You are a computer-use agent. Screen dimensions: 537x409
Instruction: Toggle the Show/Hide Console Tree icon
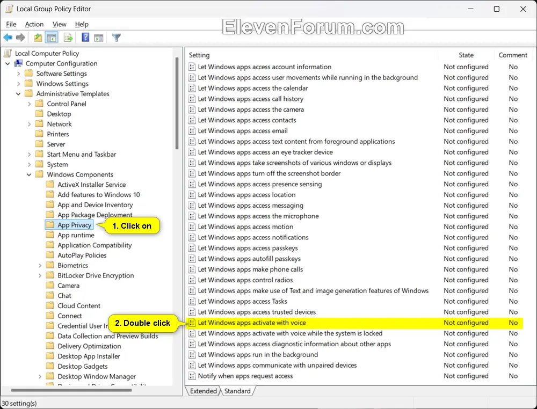52,38
